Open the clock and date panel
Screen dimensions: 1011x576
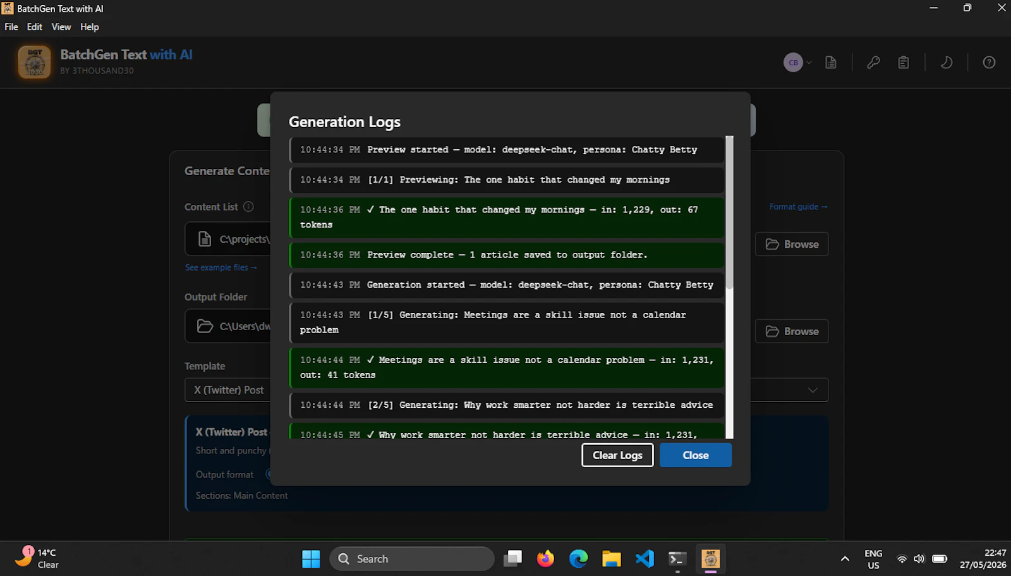[x=983, y=559]
